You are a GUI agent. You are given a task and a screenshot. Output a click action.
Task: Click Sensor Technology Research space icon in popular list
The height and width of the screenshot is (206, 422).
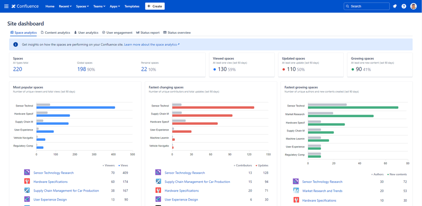(27, 173)
